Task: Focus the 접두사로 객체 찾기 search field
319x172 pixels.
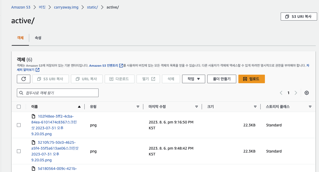Action: point(58,93)
